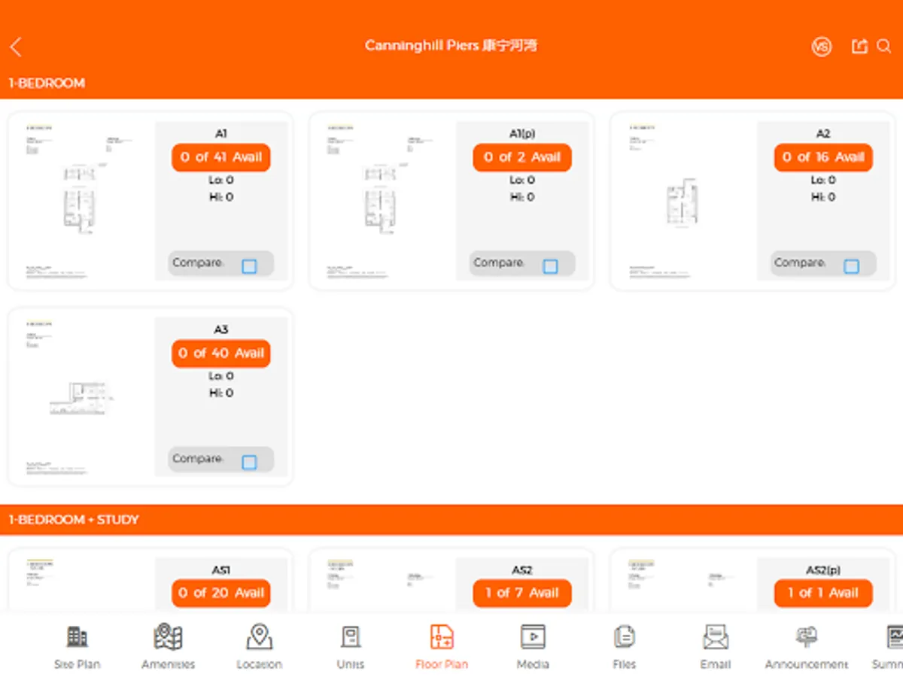Click the A3 unit type label
Screen dimensions: 903x677
click(220, 329)
